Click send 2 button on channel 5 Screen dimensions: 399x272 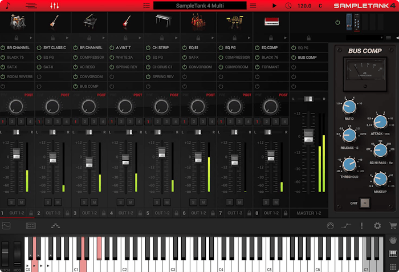coord(157,121)
